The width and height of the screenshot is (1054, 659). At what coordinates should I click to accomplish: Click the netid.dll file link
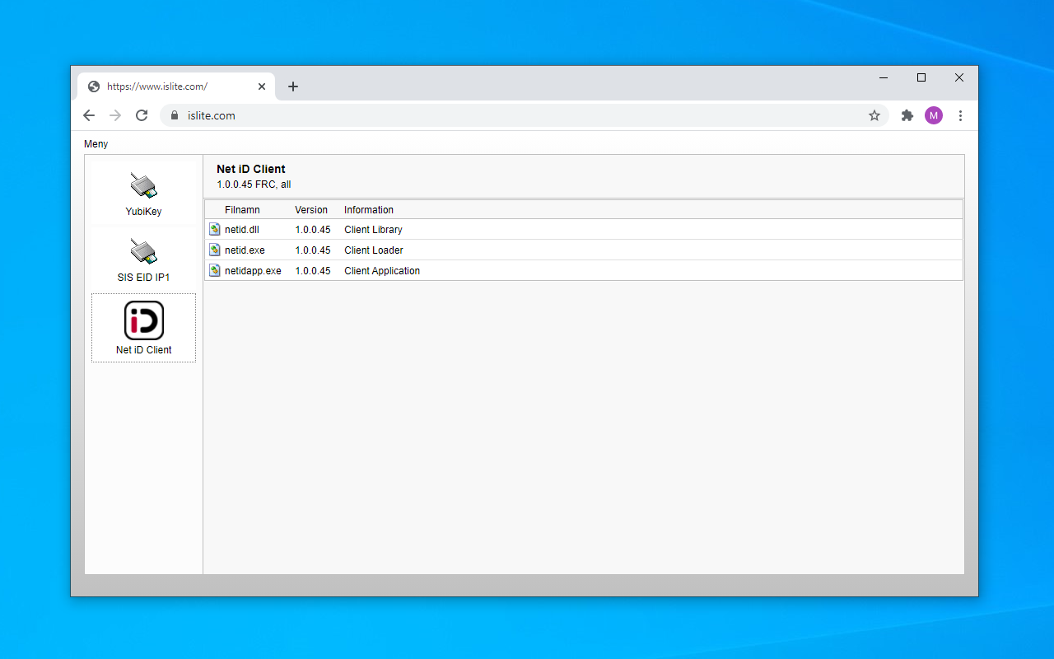pyautogui.click(x=243, y=229)
